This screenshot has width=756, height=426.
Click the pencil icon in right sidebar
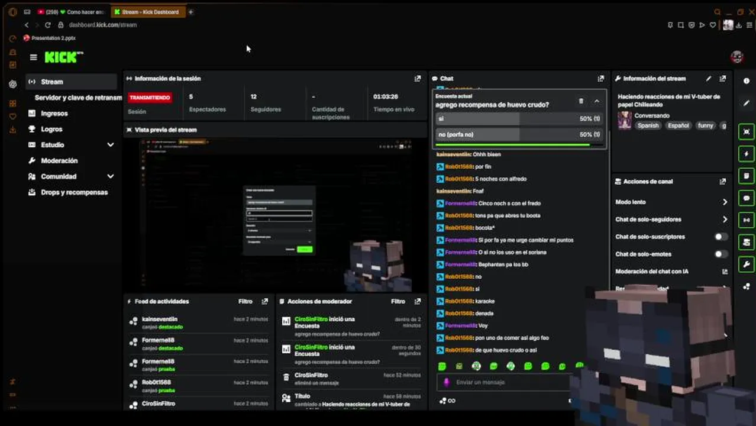(x=747, y=103)
